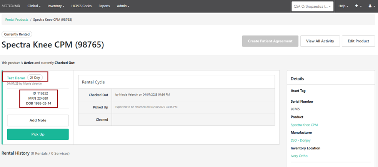
Task: Click the Rental Products breadcrumb link
Action: tap(17, 20)
